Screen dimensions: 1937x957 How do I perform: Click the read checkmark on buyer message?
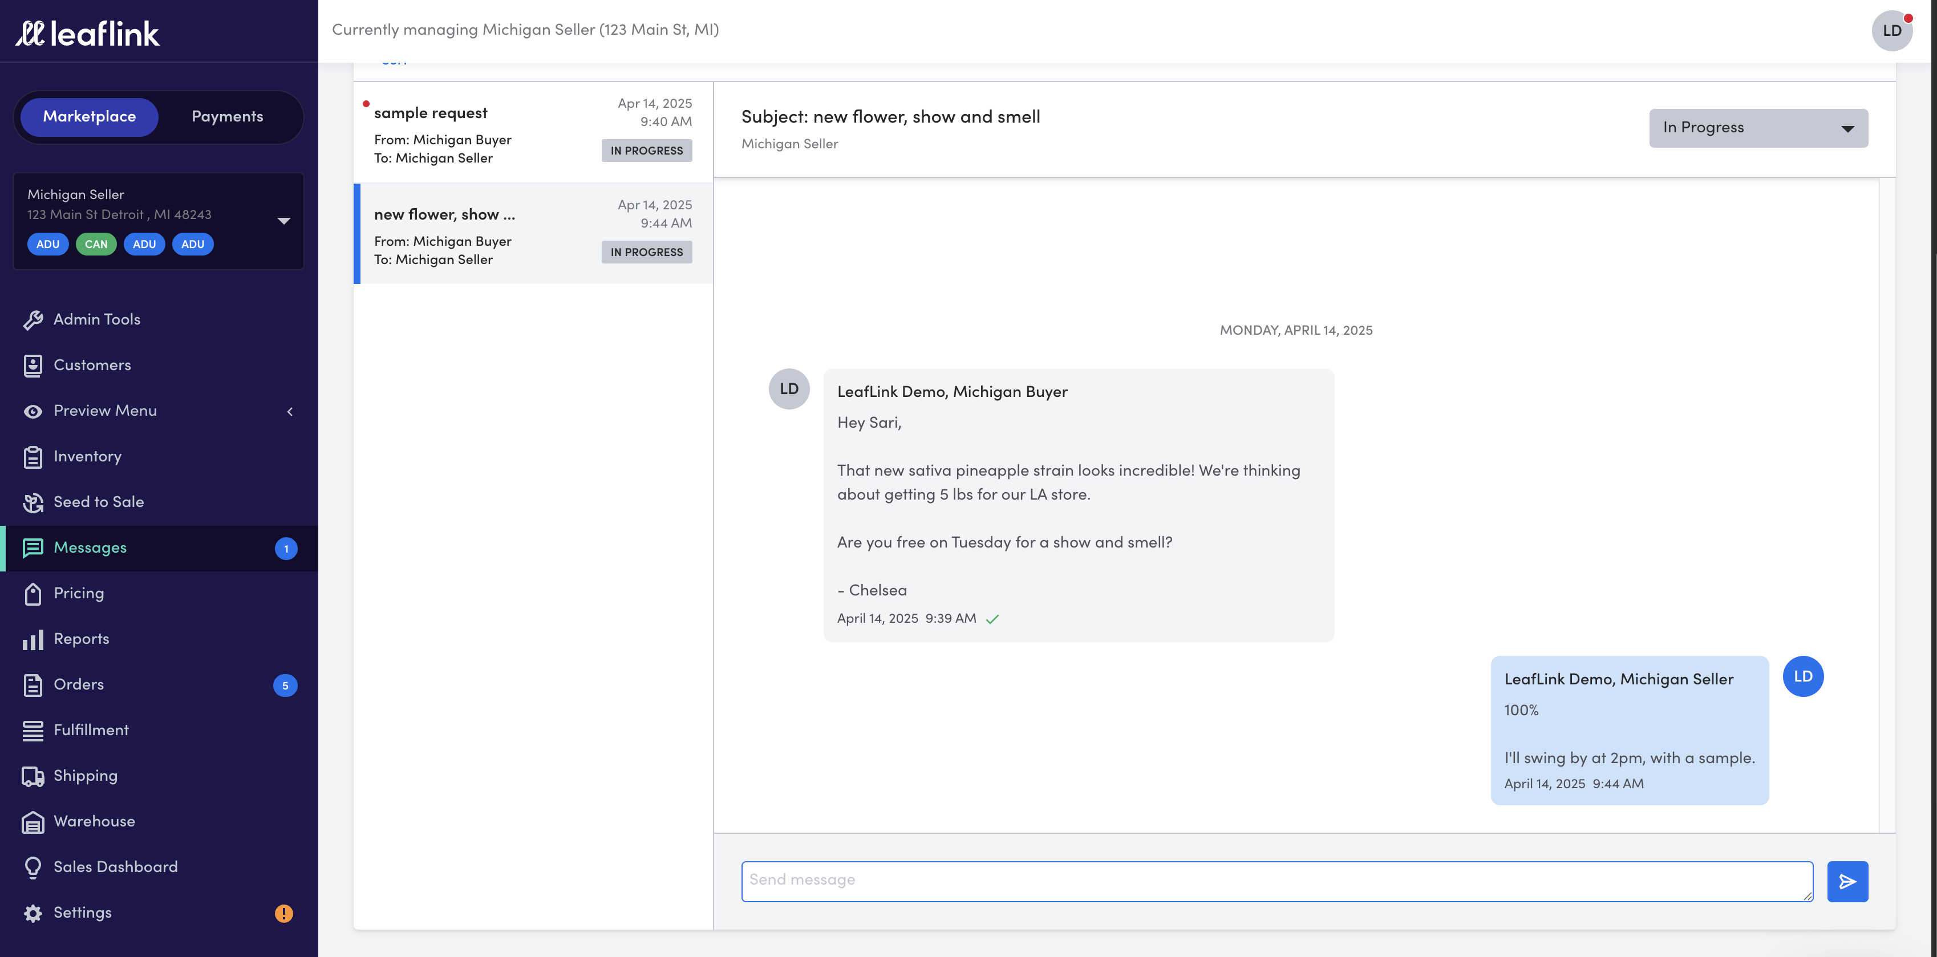[x=992, y=619]
